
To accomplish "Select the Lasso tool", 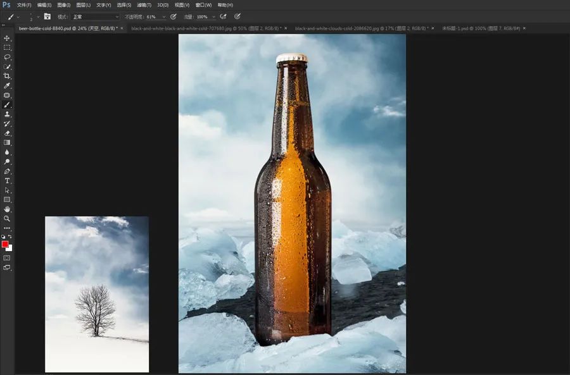I will point(7,57).
